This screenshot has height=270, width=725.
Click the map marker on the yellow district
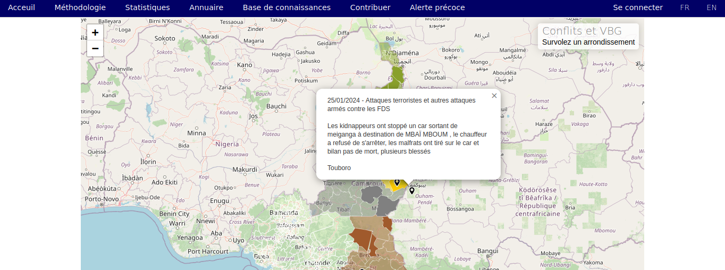pos(397,182)
